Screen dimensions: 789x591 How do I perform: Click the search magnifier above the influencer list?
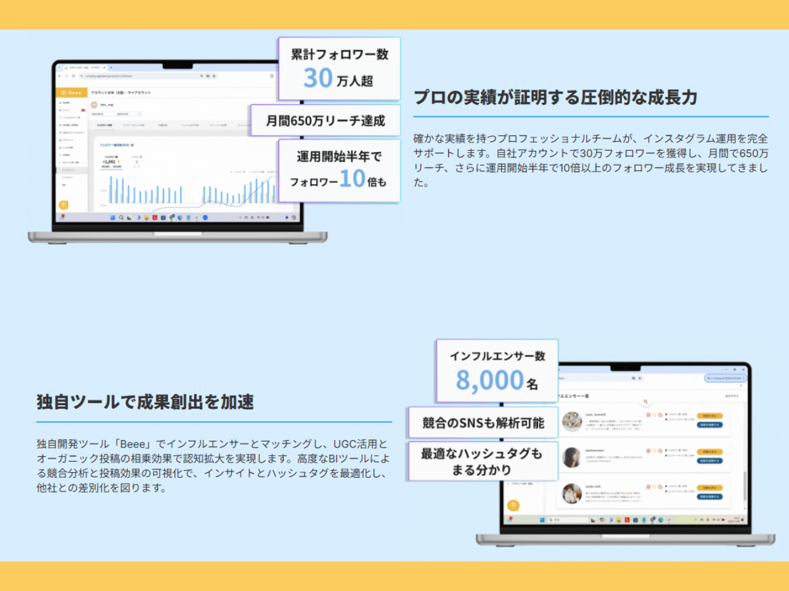point(646,401)
